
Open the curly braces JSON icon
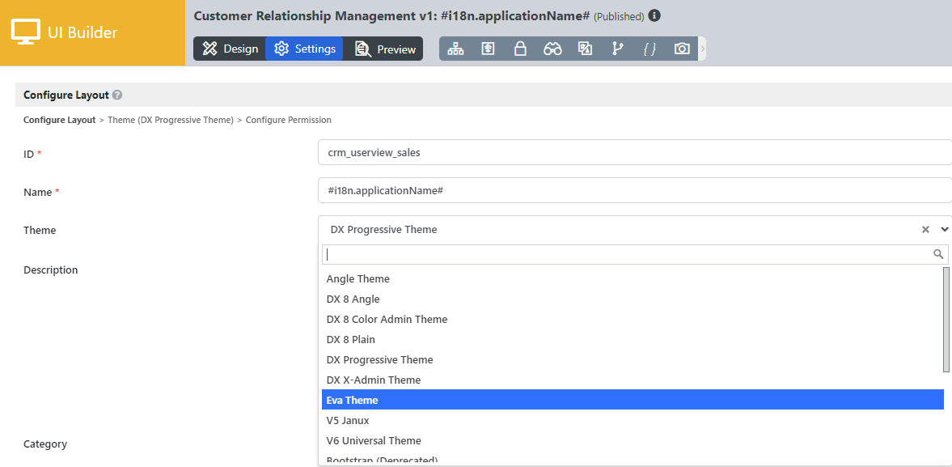click(x=649, y=49)
